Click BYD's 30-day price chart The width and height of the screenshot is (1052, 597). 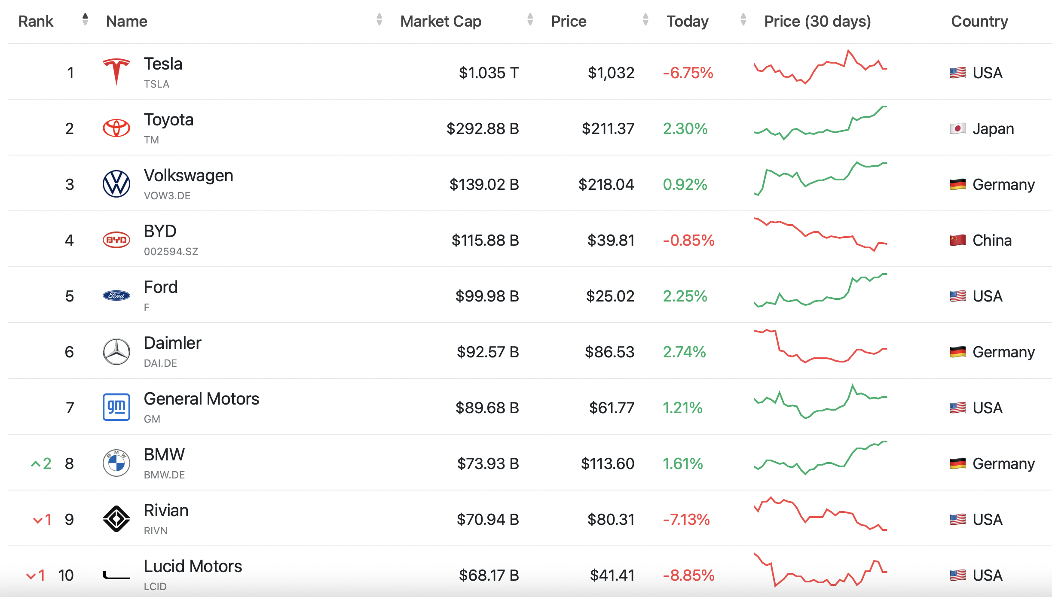820,235
